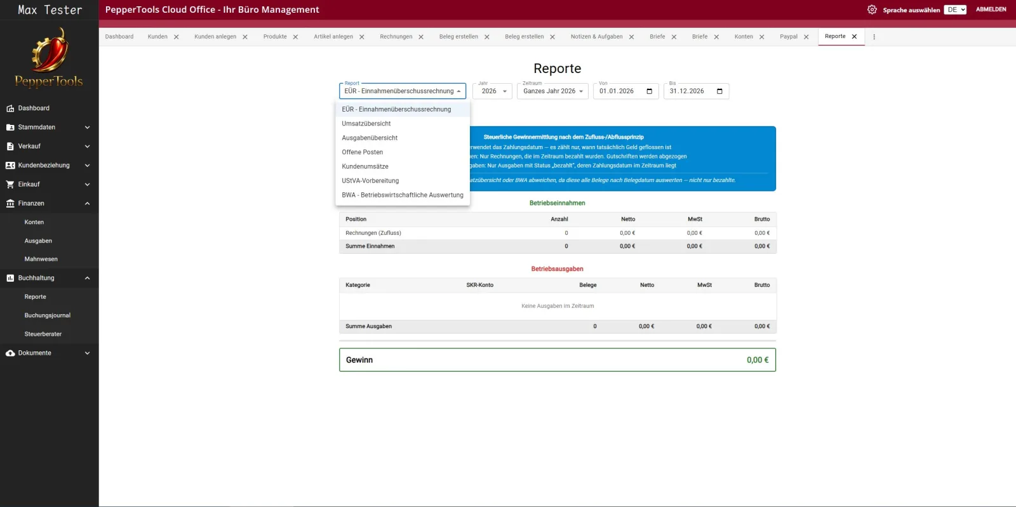Viewport: 1016px width, 507px height.
Task: Click the Kundenbeziehung contact icon
Action: click(x=10, y=166)
